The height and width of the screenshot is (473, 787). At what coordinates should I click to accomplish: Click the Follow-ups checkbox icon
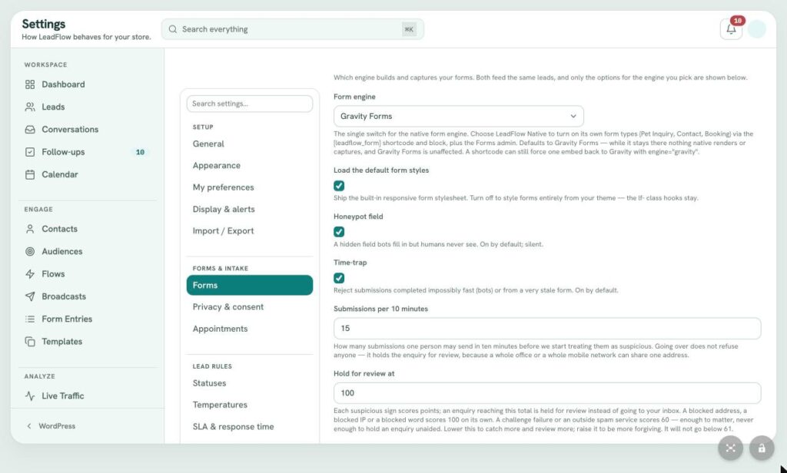(30, 152)
